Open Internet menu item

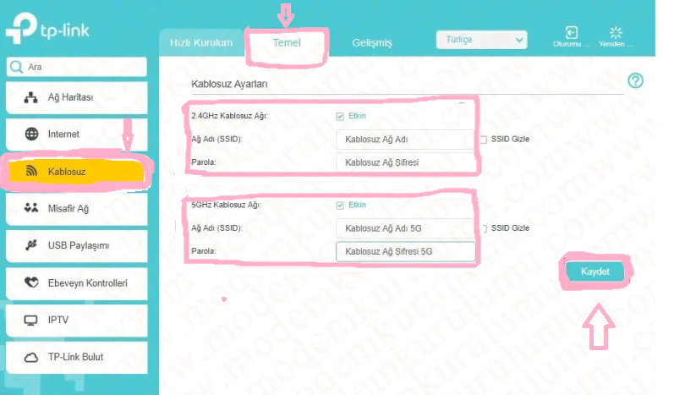[x=76, y=134]
